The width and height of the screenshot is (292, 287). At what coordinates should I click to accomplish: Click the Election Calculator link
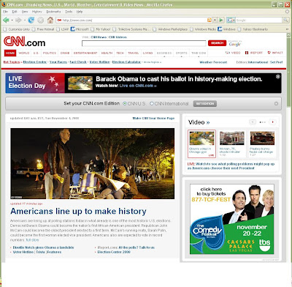[x=126, y=62]
